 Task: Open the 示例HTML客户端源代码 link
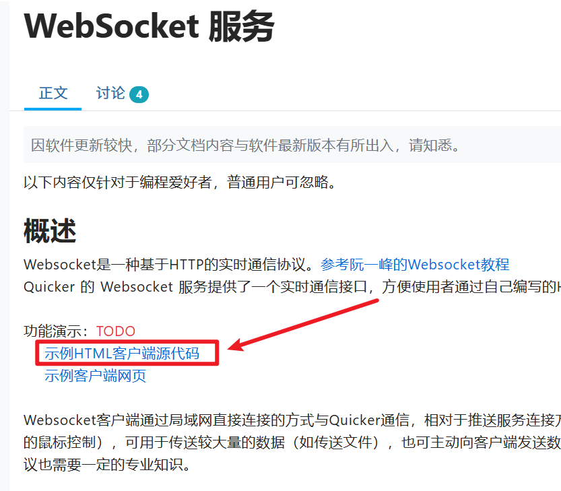point(122,353)
